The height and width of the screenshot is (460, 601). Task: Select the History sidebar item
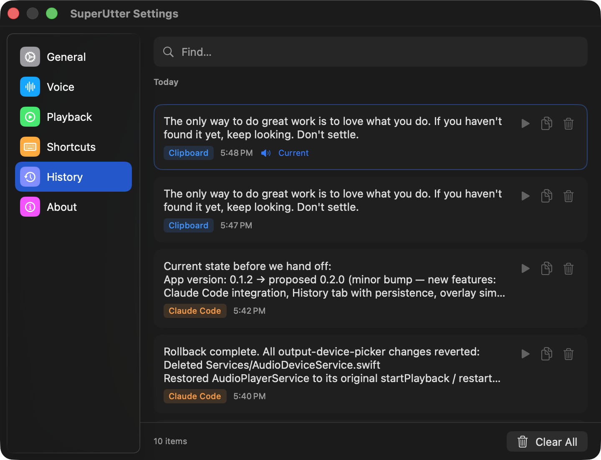click(73, 177)
